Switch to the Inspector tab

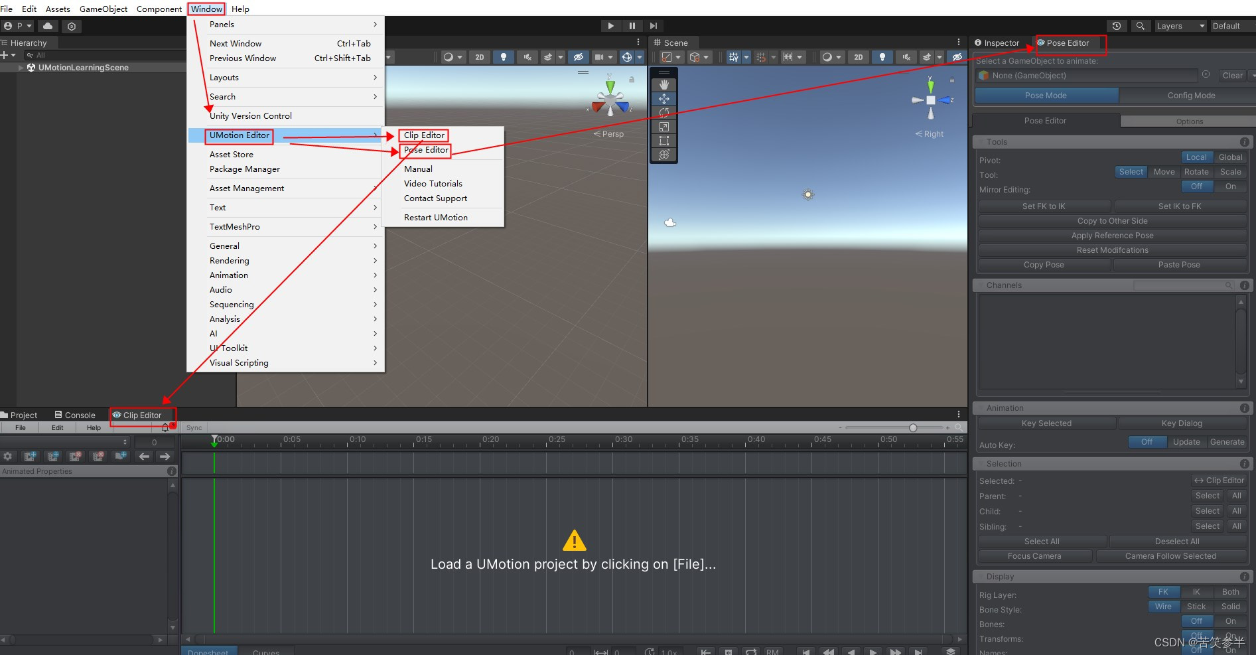[997, 43]
